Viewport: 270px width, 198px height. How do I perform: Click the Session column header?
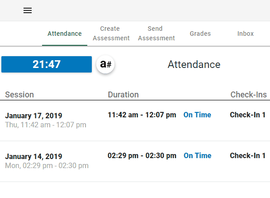19,95
